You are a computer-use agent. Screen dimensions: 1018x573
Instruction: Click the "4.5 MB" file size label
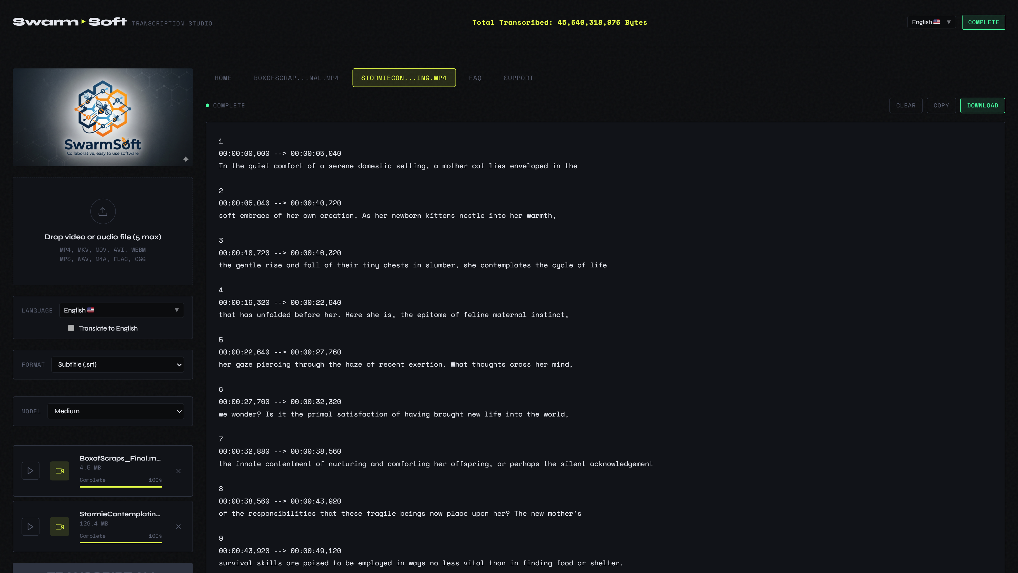(x=90, y=467)
